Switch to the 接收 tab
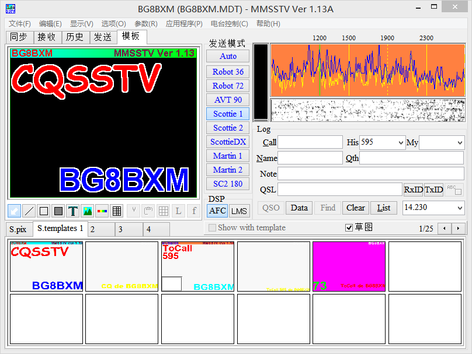This screenshot has height=354, width=472. pos(47,37)
